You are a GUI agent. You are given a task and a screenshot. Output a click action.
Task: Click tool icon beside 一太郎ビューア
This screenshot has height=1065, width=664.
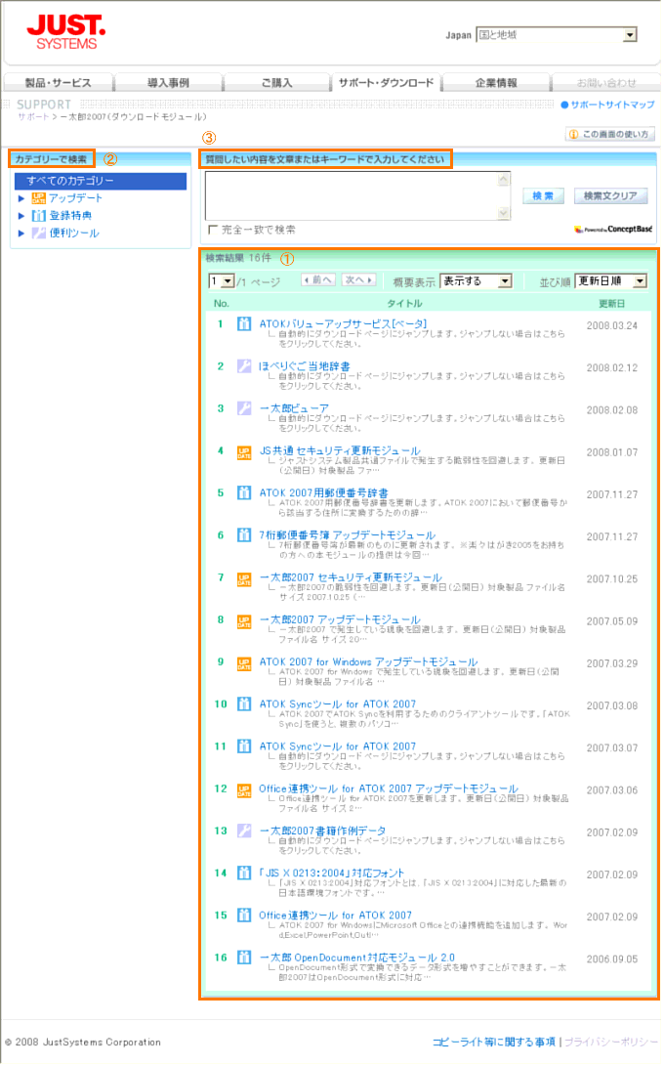[244, 408]
